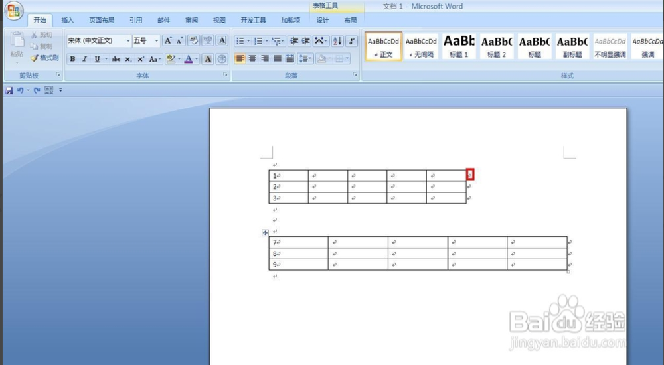664x365 pixels.
Task: Click the Undo arrow icon
Action: (20, 90)
